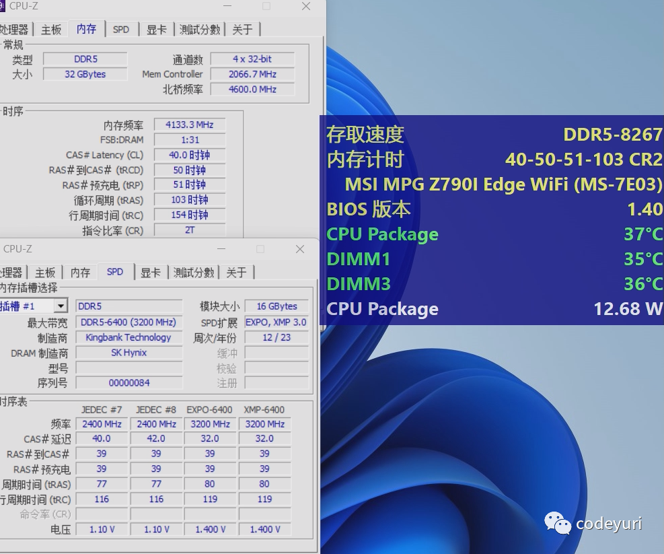The width and height of the screenshot is (664, 554).
Task: Click the 51 时钟 tRP value
Action: tap(190, 185)
